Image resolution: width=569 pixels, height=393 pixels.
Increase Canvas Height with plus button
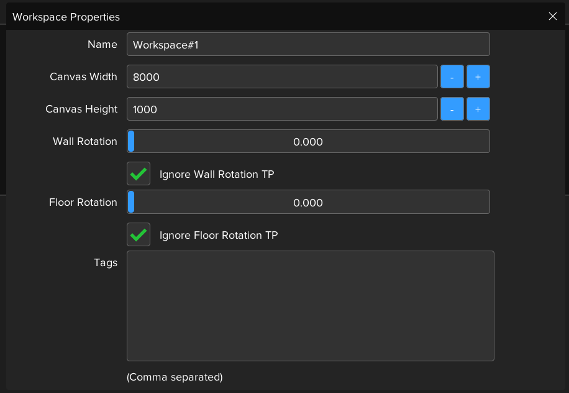pos(478,109)
